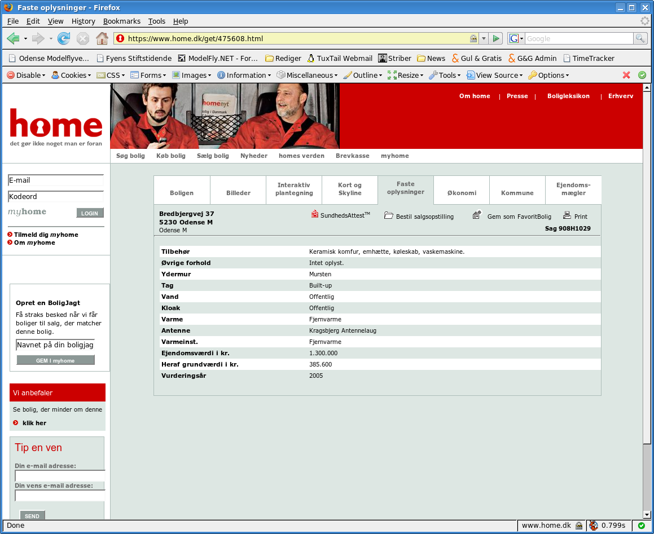Expand the Cookies dropdown menu

pyautogui.click(x=71, y=75)
